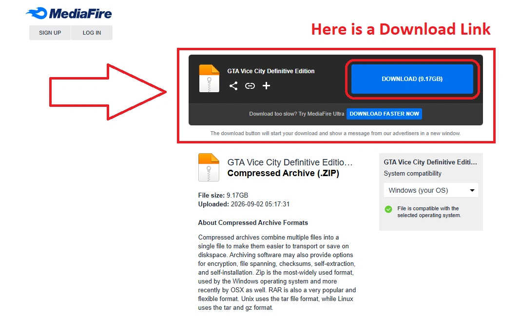The width and height of the screenshot is (521, 321).
Task: Click 'File is compatible with the selected operating system' text
Action: [429, 212]
